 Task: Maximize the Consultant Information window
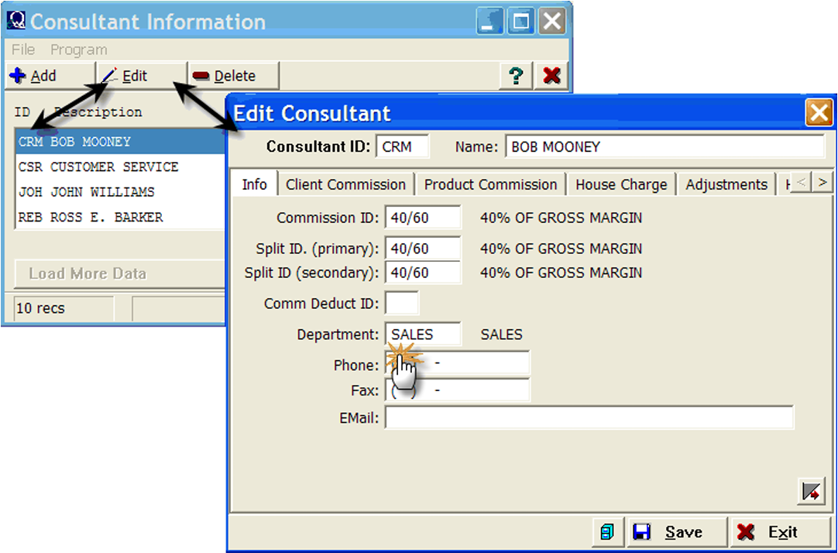tap(520, 22)
